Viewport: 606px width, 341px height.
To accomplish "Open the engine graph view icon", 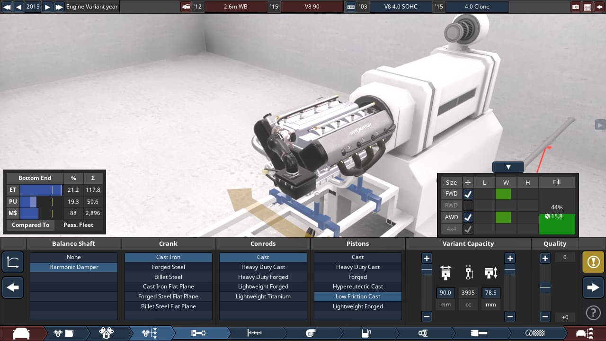I will tap(13, 262).
